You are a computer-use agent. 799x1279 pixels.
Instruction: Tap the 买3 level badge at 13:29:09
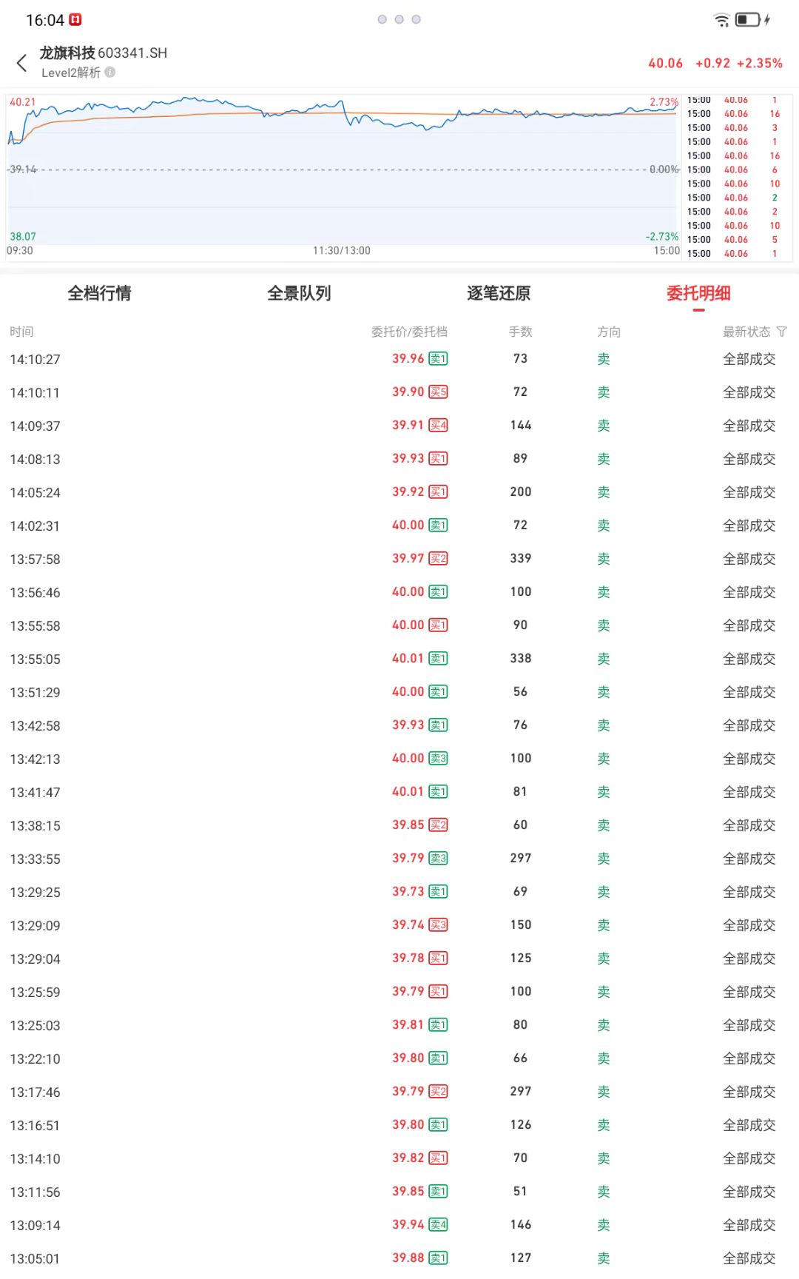pos(438,925)
